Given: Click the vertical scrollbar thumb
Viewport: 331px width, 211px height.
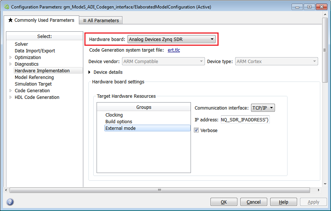Looking at the screenshot, I should coord(325,50).
